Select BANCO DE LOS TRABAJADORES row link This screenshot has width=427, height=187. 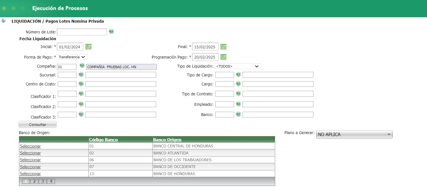(x=30, y=160)
